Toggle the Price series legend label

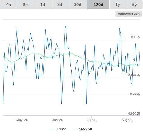62,129
